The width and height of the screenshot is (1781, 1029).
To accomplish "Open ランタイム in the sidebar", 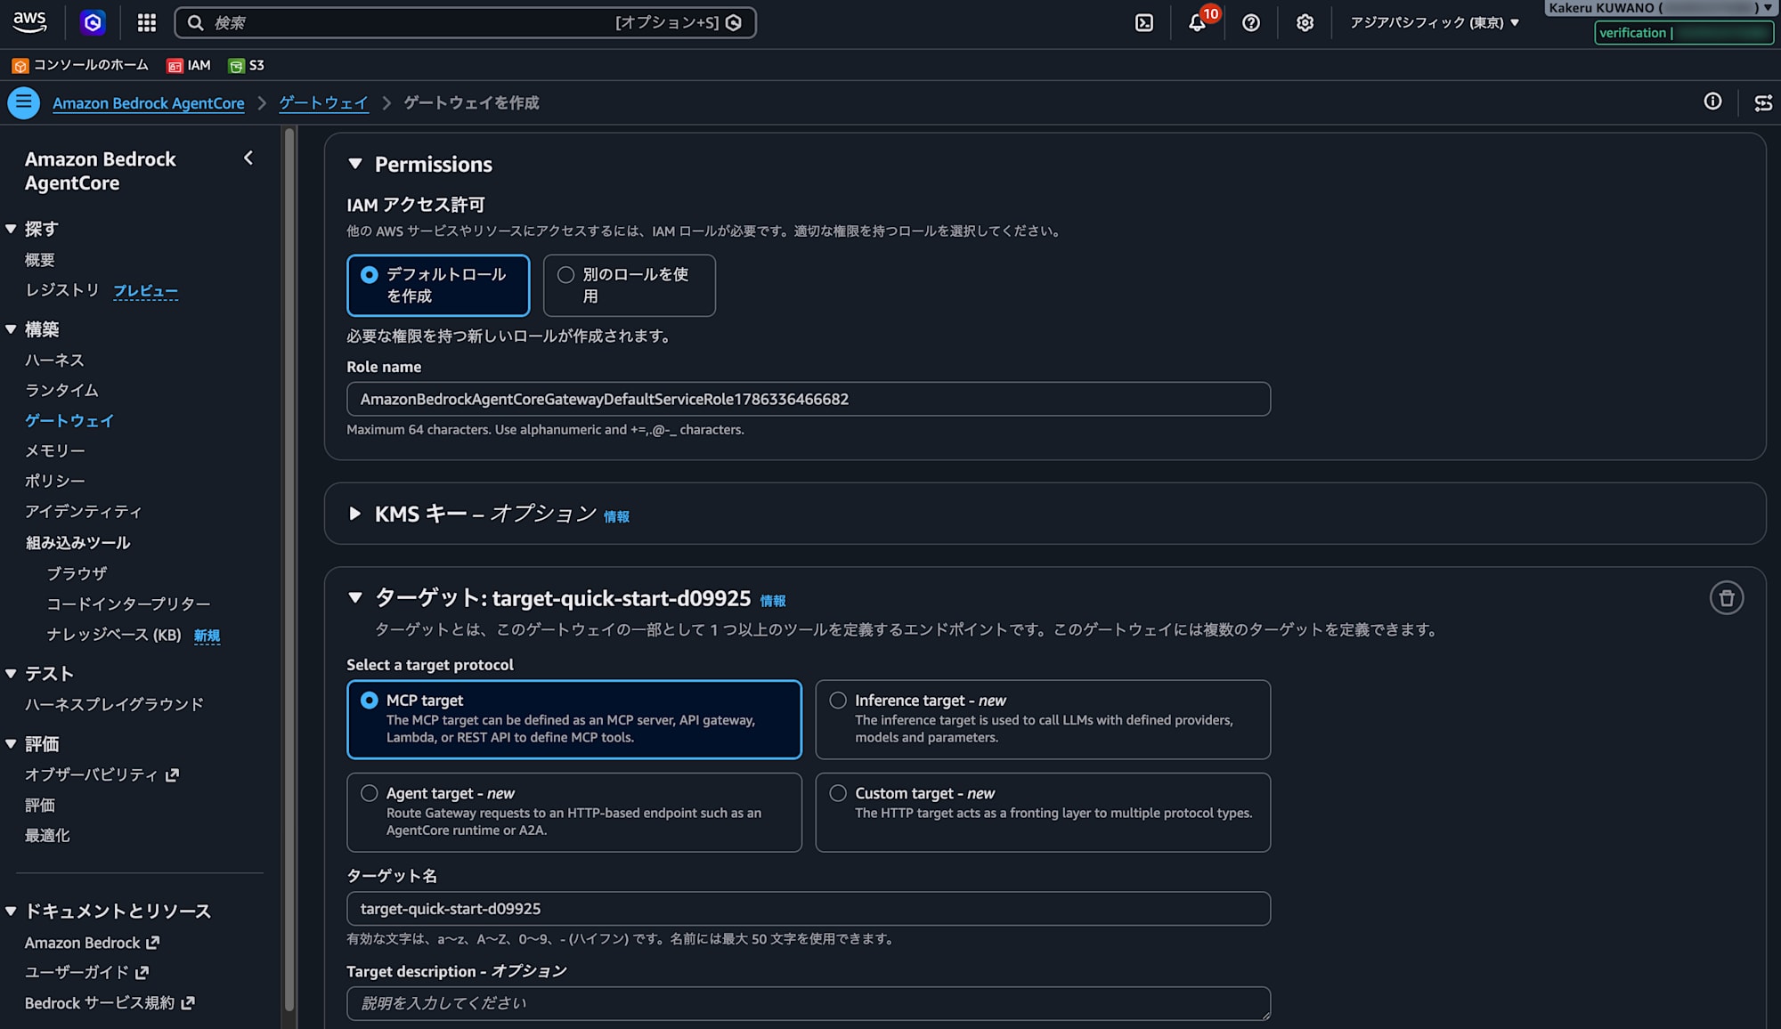I will click(61, 390).
